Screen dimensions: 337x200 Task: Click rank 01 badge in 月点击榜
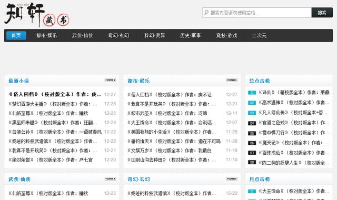coord(252,191)
